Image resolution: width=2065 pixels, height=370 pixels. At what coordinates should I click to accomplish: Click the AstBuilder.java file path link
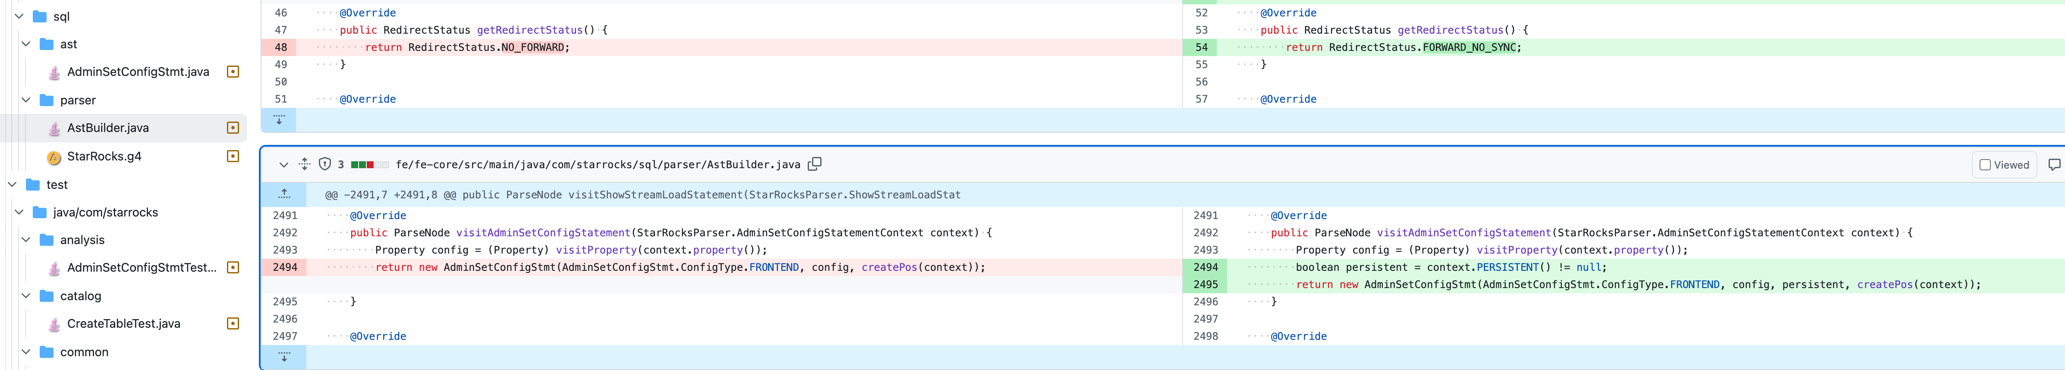pos(597,165)
